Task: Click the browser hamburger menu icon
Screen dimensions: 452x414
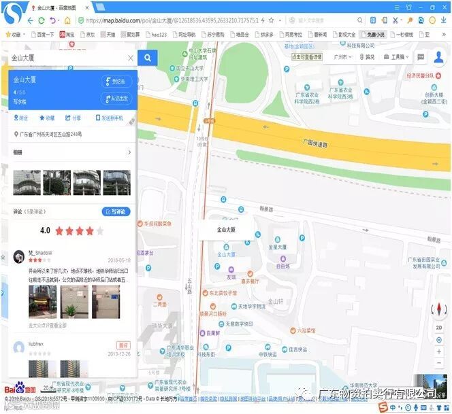Action: point(397,7)
